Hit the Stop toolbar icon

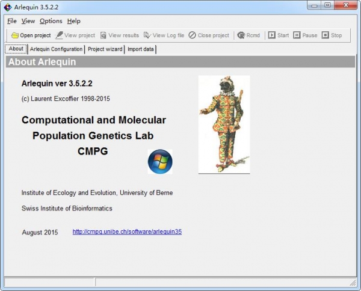[x=326, y=35]
